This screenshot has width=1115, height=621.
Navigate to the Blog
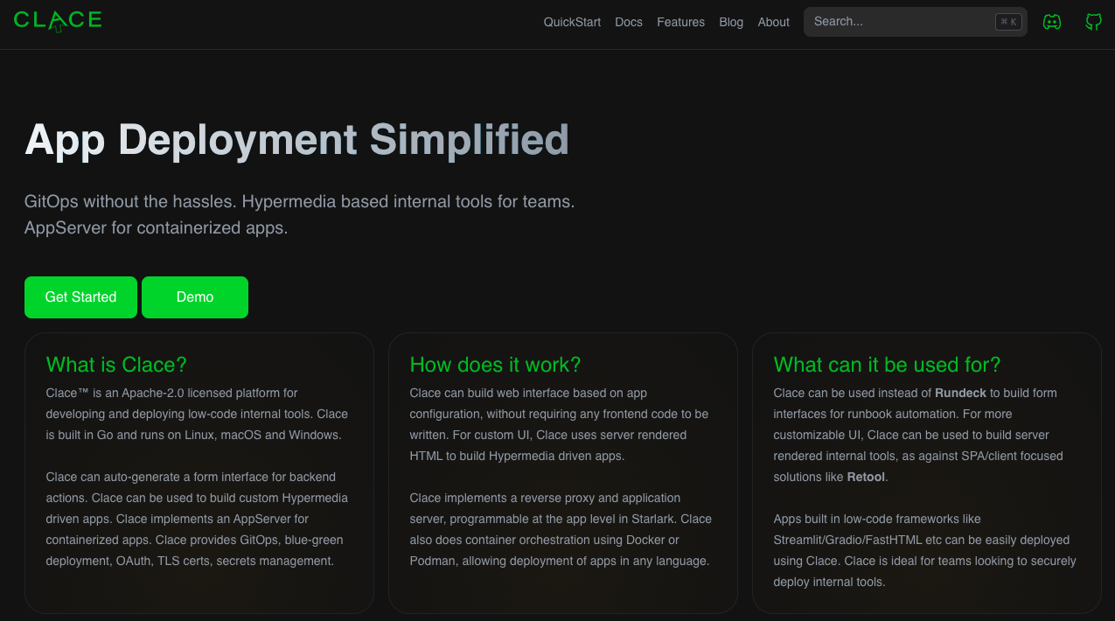pos(731,22)
